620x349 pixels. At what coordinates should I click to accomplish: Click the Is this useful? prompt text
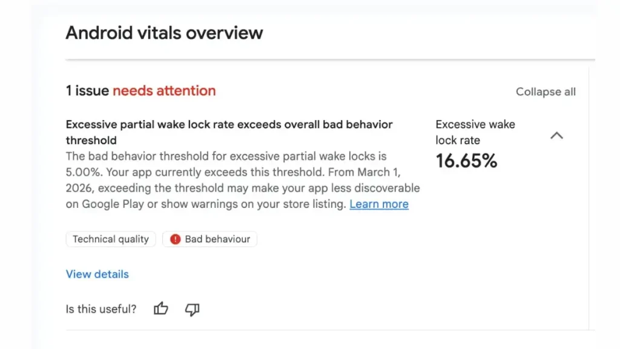point(101,309)
